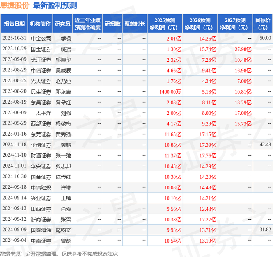
Task: Click the 最新盈利预测 heading
Action: (55, 5)
